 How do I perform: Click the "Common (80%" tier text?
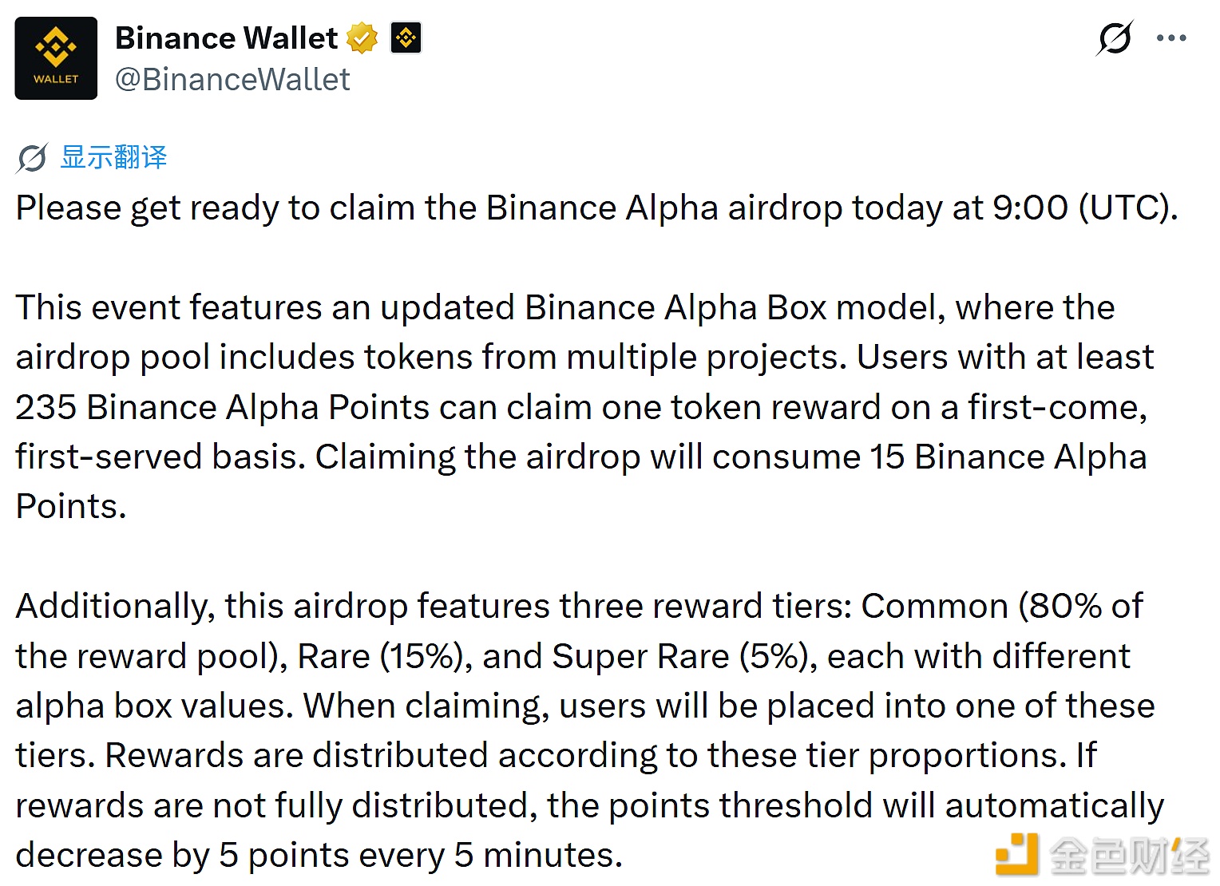(984, 607)
